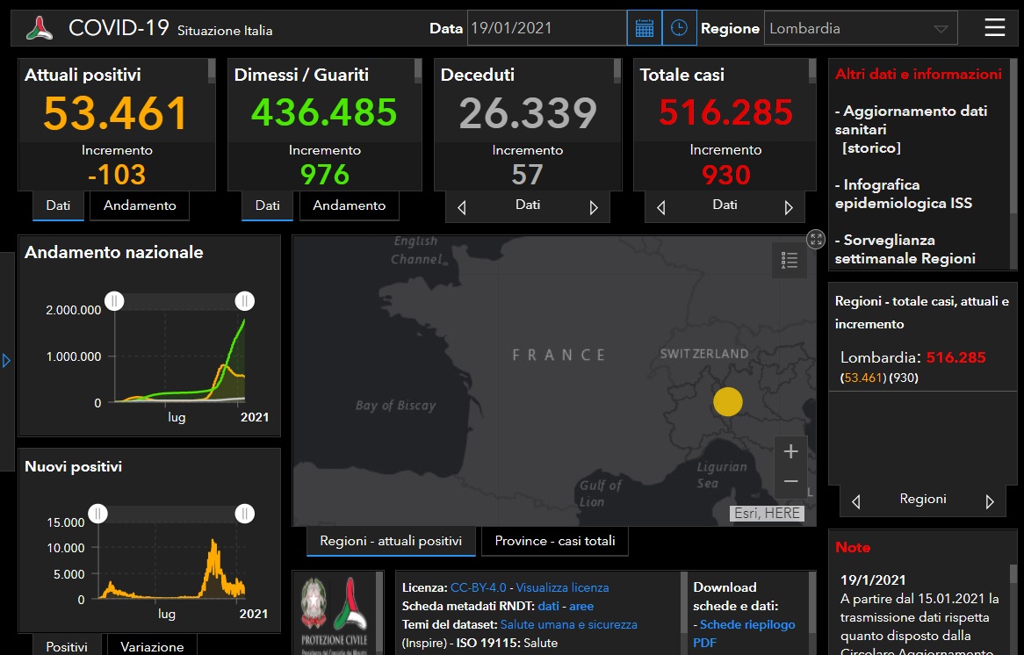Zoom in on the map
The height and width of the screenshot is (655, 1024).
pyautogui.click(x=790, y=451)
